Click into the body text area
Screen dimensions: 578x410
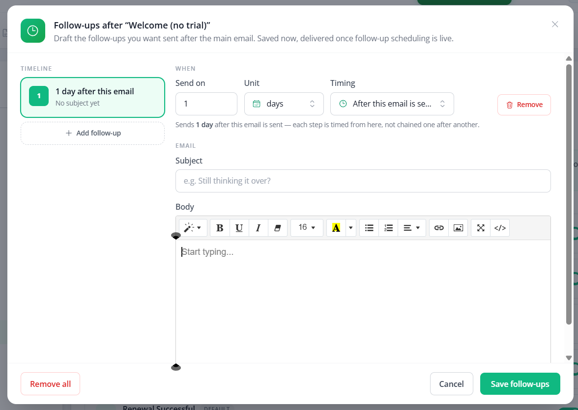pos(363,301)
